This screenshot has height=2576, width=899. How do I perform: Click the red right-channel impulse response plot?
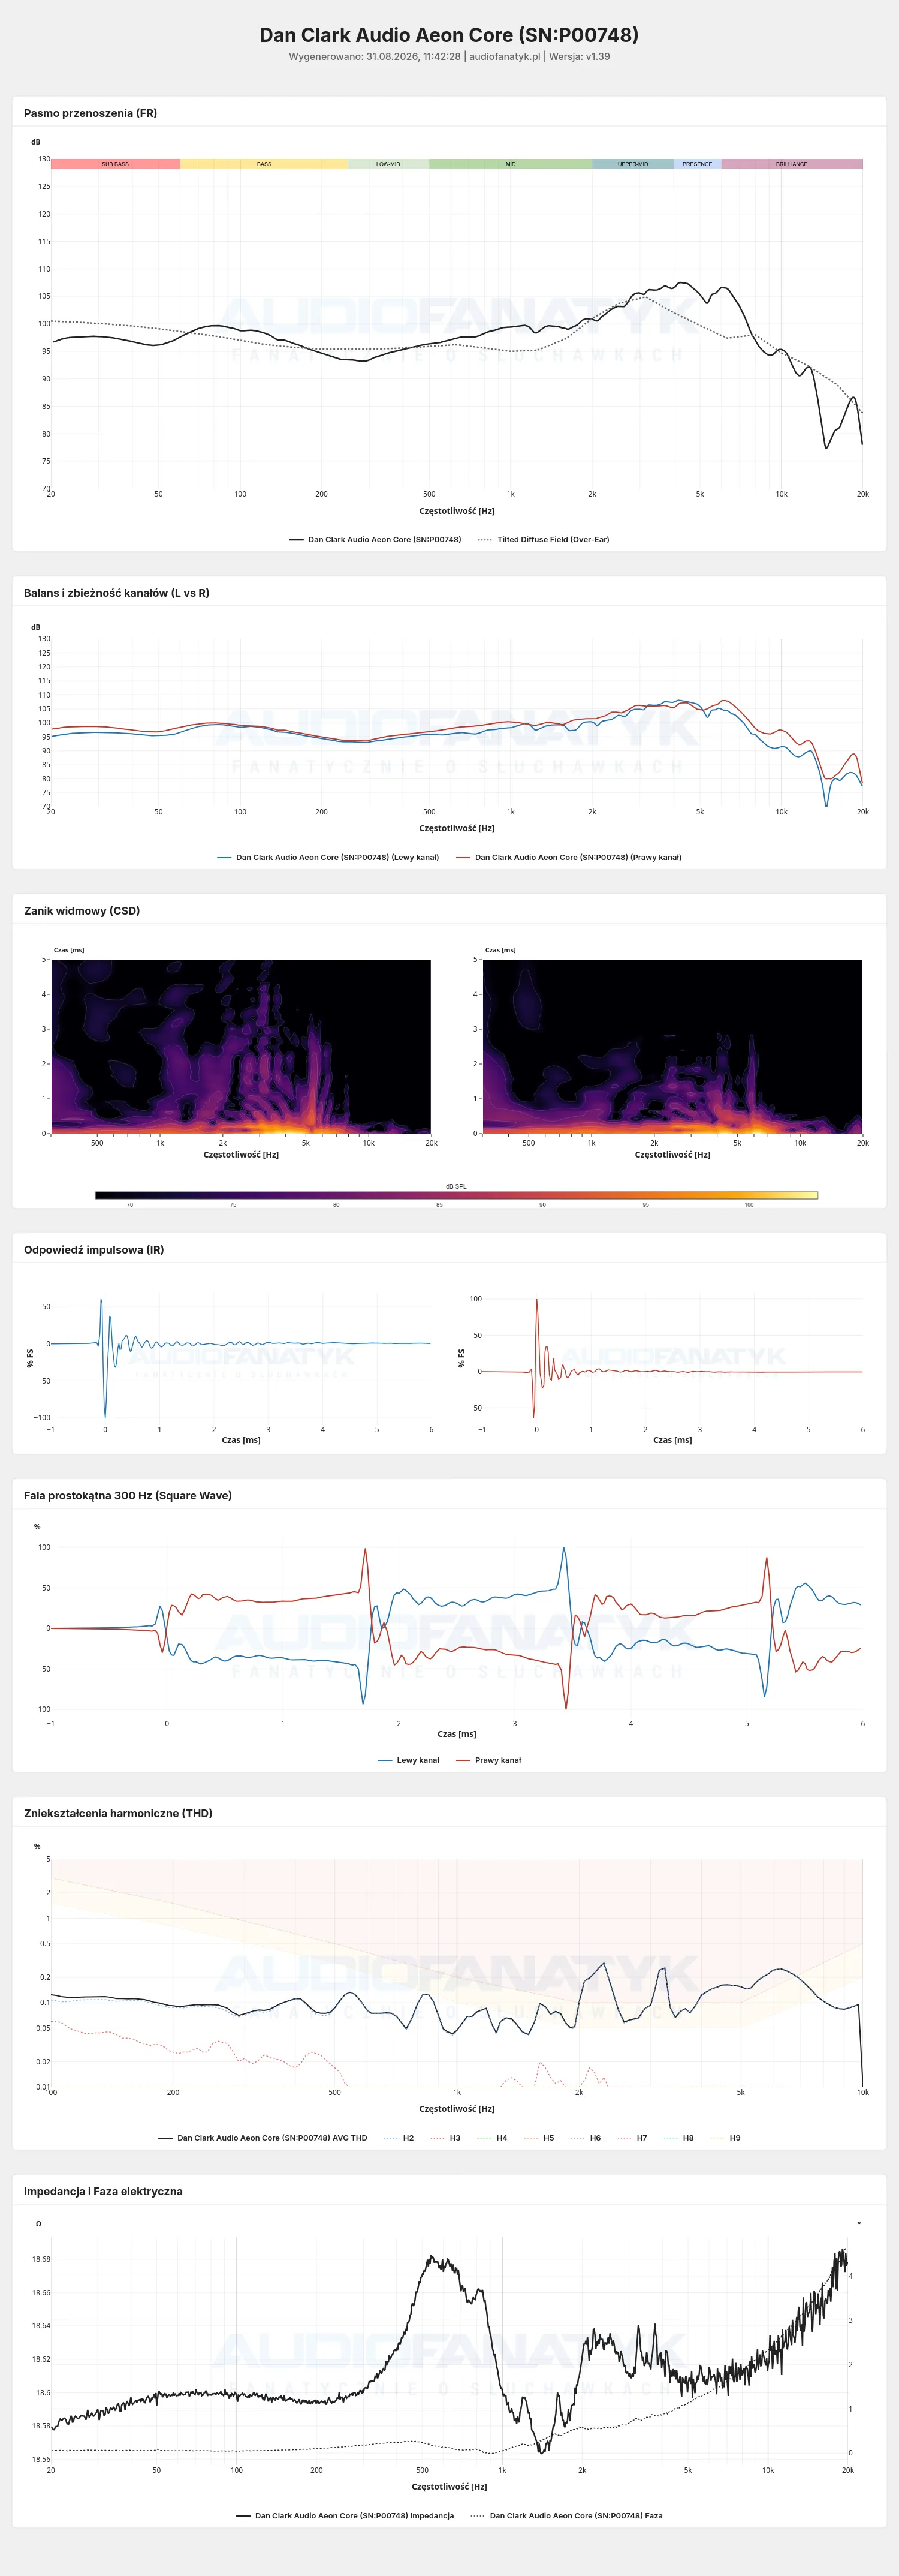click(672, 1358)
